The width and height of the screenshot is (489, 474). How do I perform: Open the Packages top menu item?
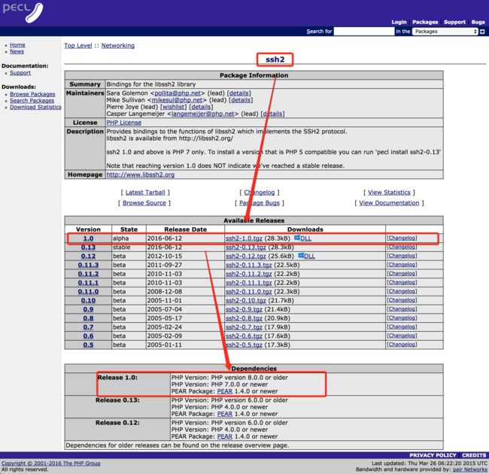pyautogui.click(x=425, y=22)
